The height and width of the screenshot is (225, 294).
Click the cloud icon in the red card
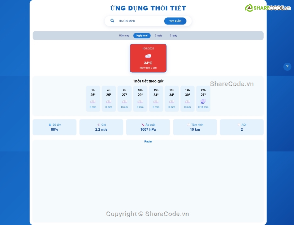point(148,56)
